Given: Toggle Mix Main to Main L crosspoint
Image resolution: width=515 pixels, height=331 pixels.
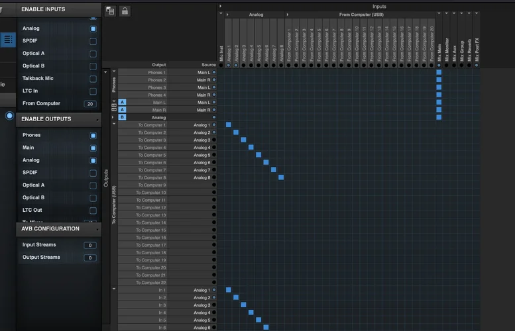Looking at the screenshot, I should (x=439, y=102).
